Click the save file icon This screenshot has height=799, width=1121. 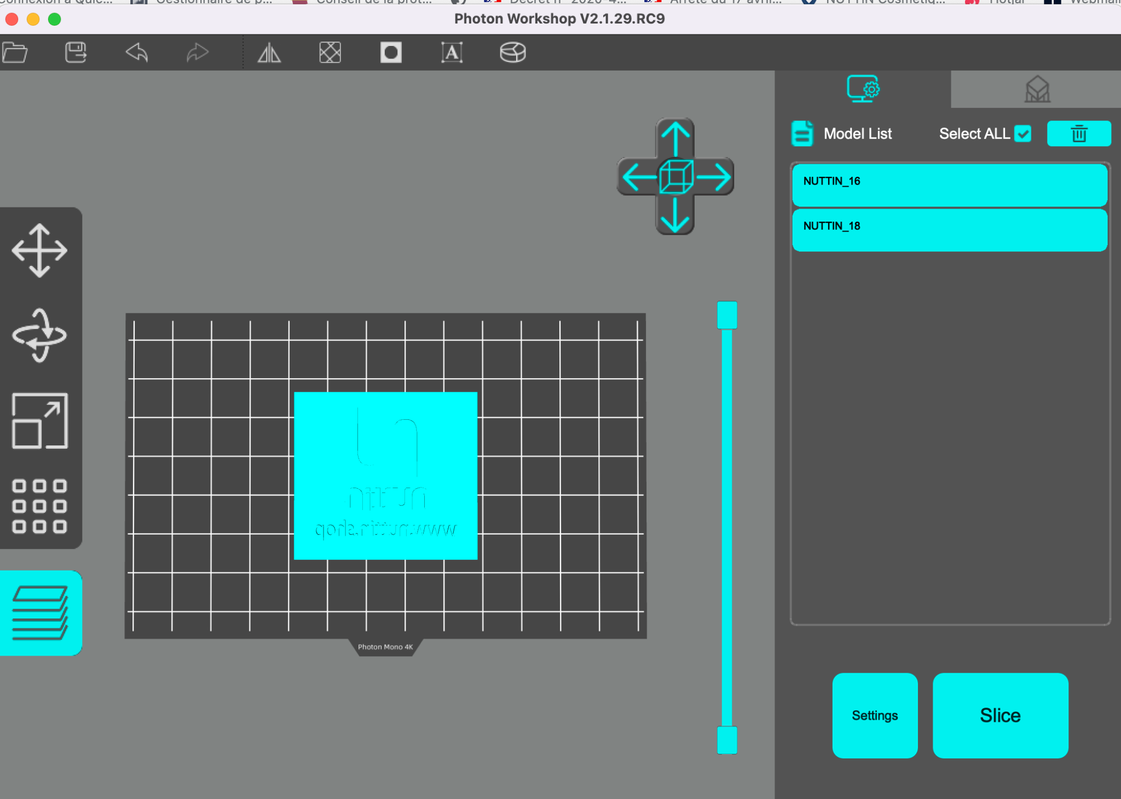click(76, 53)
